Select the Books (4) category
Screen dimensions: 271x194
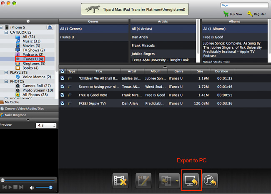click(x=30, y=68)
